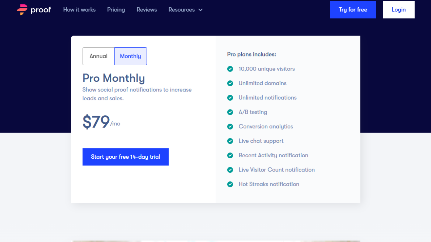Click the 'Unlimited domains' text
The height and width of the screenshot is (242, 431).
(x=263, y=83)
